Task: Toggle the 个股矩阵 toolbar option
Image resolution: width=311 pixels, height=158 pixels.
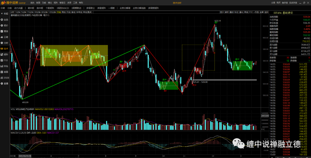Action: click(x=50, y=8)
